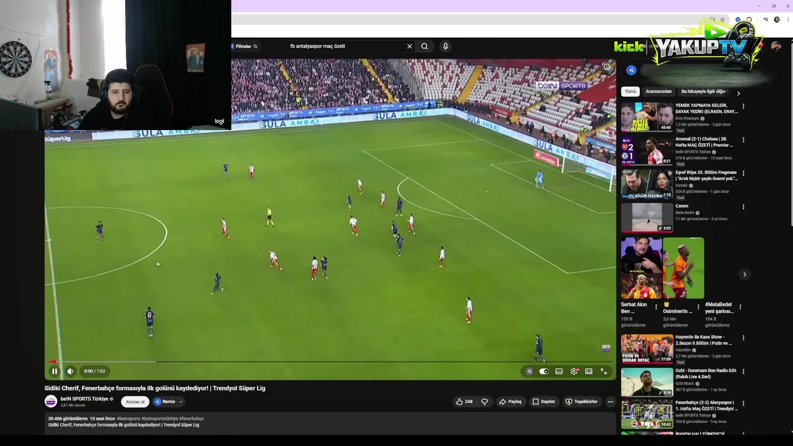Click the '39.406 görüntüleme' description text
Screen dimensions: 793x446
[68, 419]
